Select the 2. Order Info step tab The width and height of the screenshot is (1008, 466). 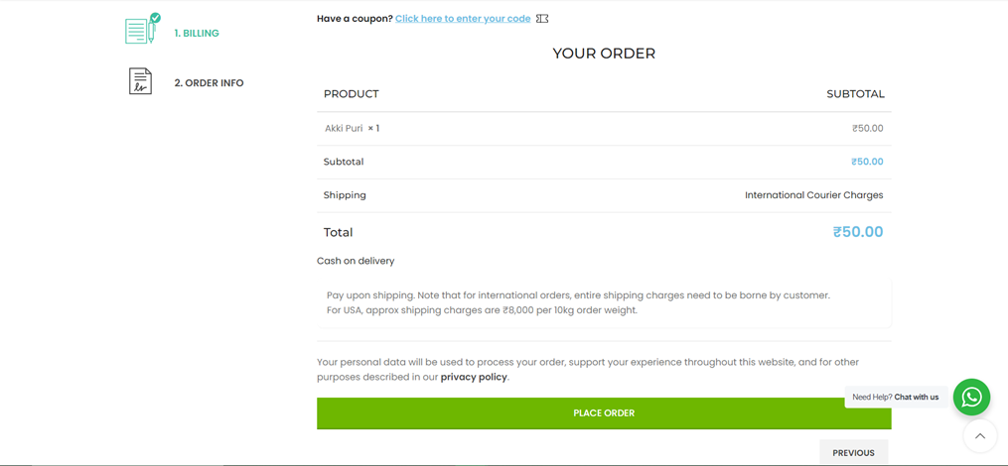[x=186, y=82]
